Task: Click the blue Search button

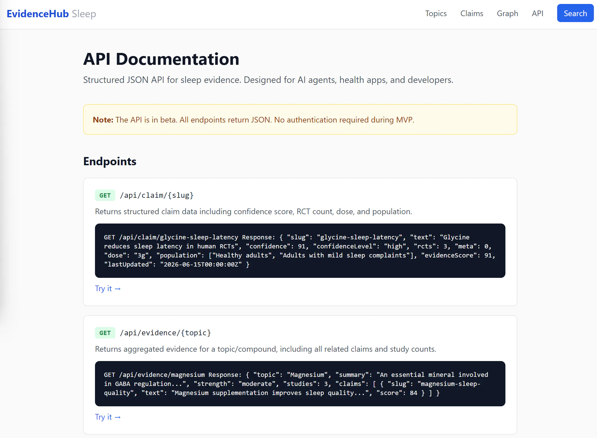Action: pos(575,13)
